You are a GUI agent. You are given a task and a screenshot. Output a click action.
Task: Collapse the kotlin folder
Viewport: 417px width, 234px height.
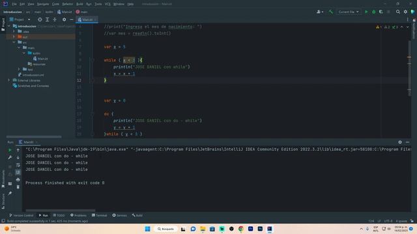coord(24,53)
